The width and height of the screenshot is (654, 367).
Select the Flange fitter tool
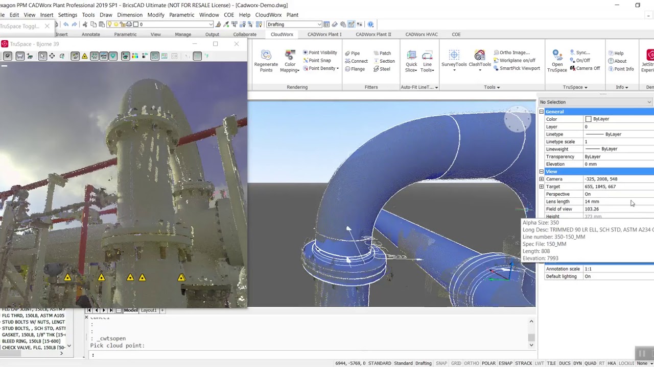click(x=355, y=69)
